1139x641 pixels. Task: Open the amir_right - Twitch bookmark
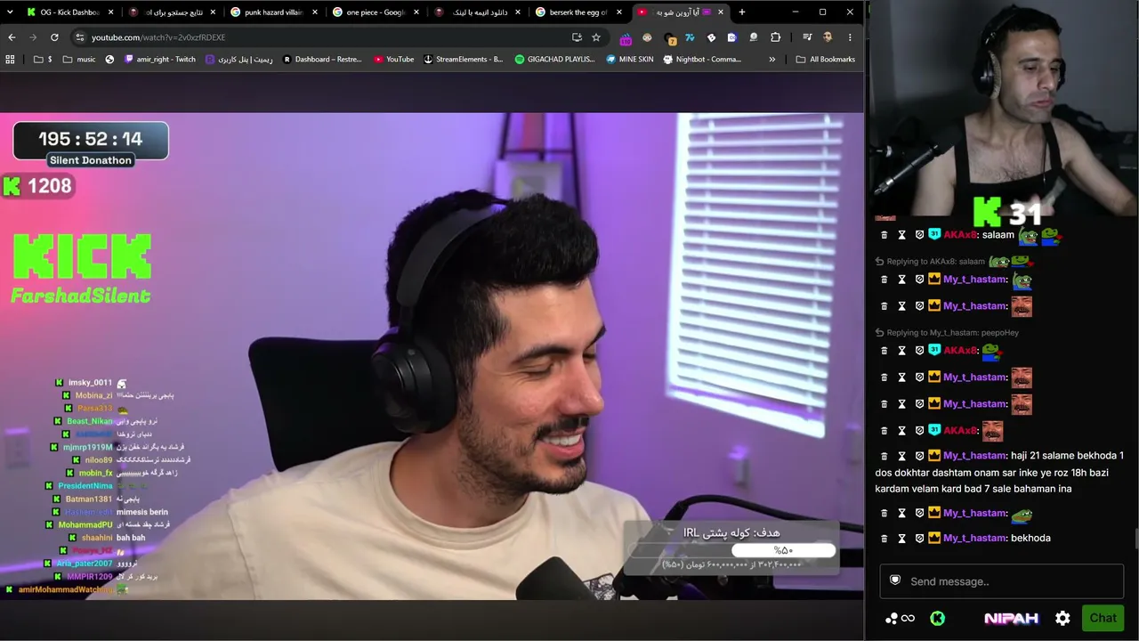click(160, 60)
